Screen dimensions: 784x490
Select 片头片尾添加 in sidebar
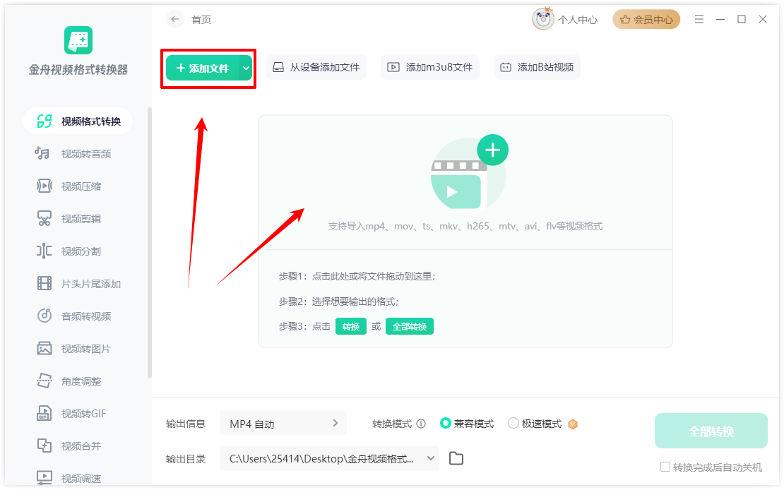coord(78,284)
